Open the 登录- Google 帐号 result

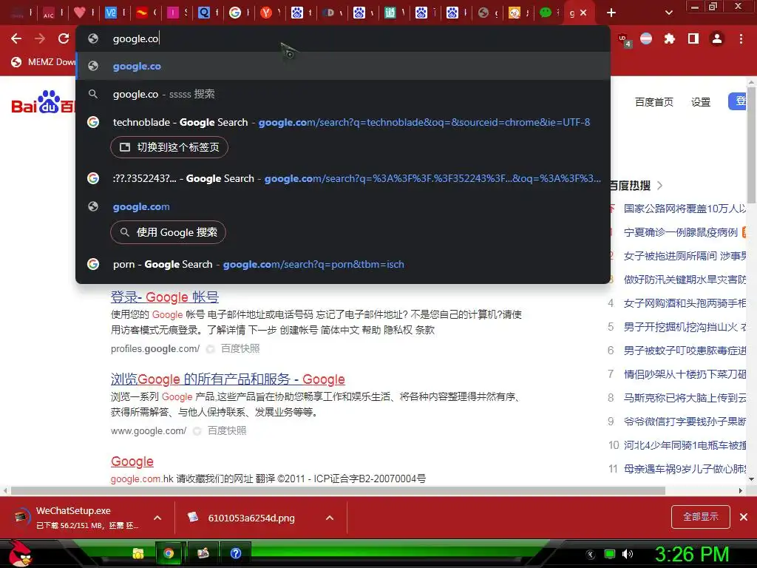(x=165, y=297)
